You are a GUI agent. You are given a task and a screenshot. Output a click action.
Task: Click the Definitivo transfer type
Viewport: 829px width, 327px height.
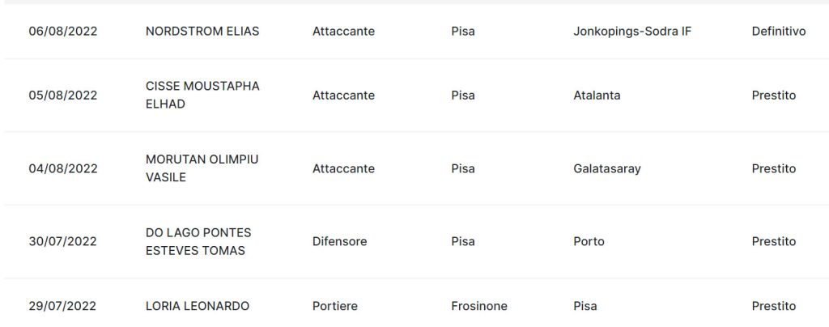[778, 32]
